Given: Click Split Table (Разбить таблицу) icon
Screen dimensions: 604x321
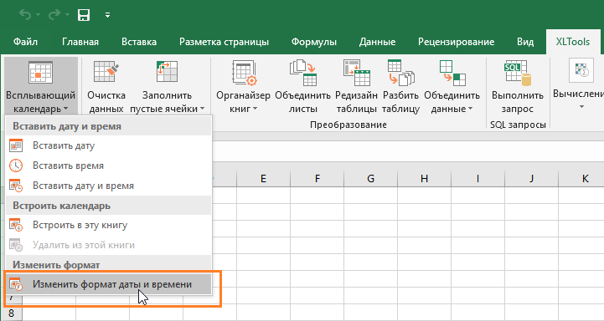Looking at the screenshot, I should pyautogui.click(x=400, y=72).
